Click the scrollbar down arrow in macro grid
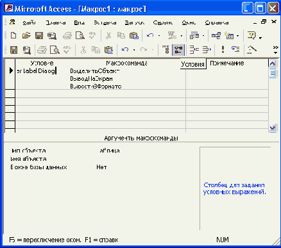 [x=273, y=128]
